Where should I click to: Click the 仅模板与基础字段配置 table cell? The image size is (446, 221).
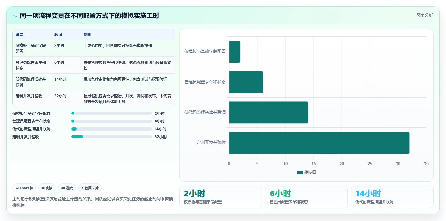point(32,48)
